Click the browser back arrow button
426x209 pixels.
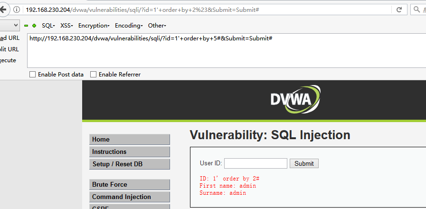(3, 9)
